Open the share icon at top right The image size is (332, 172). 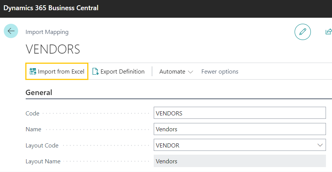(x=328, y=32)
